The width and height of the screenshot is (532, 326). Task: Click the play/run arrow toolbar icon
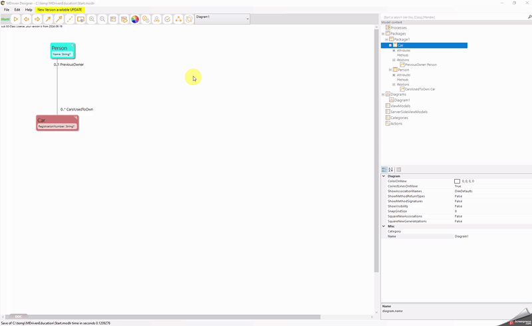pos(16,19)
